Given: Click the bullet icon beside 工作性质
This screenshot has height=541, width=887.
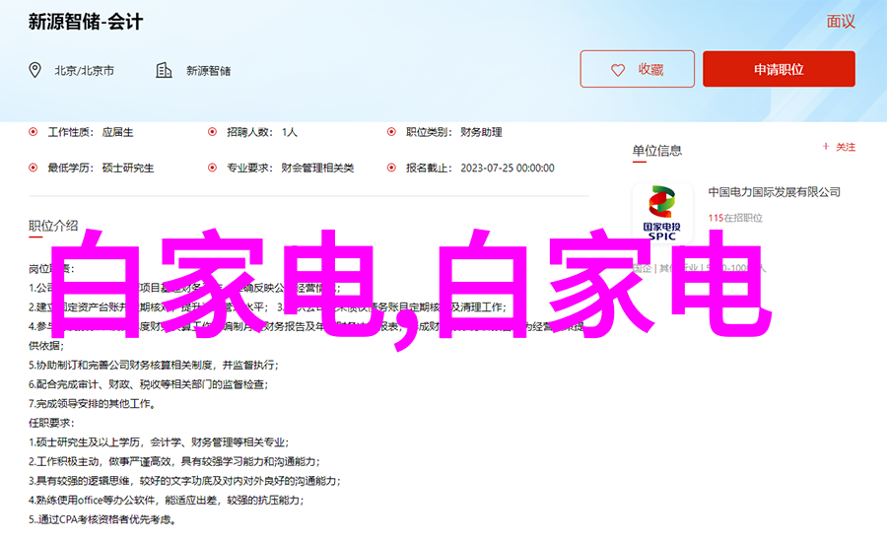Looking at the screenshot, I should [34, 132].
